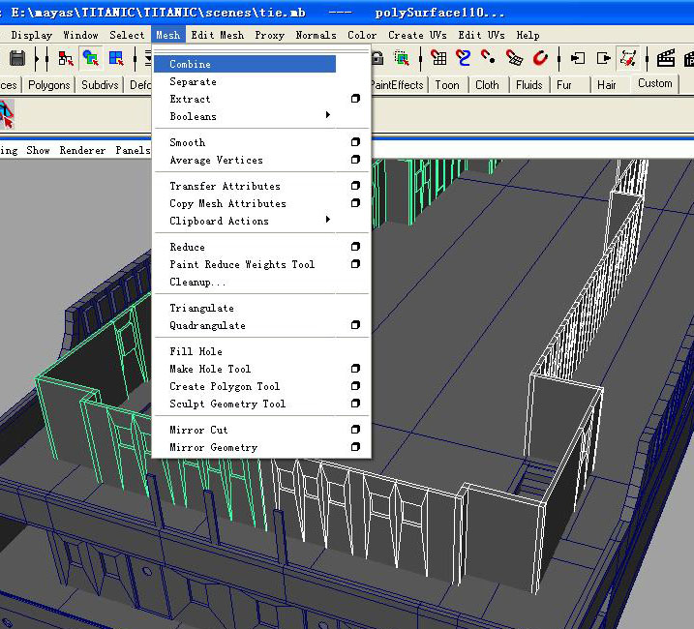This screenshot has height=629, width=694.
Task: Open the Edit Mesh menu
Action: point(218,35)
